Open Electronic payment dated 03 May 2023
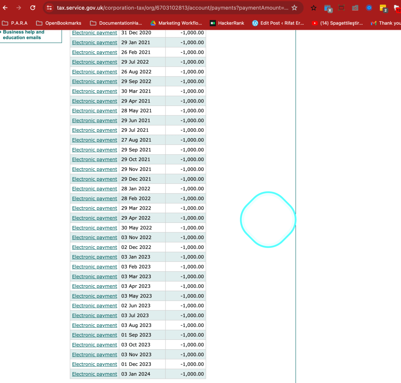The image size is (401, 383). coord(94,296)
